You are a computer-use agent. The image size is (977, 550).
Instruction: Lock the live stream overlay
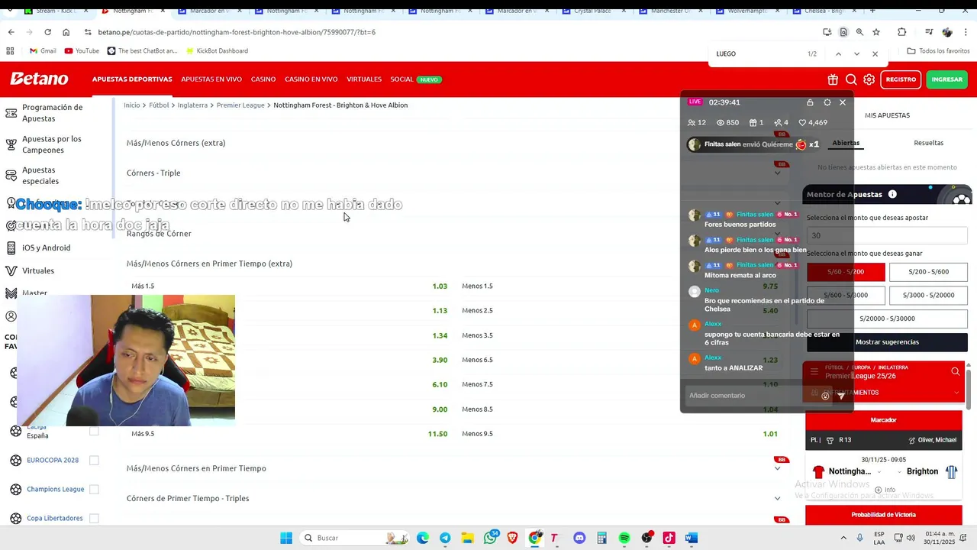[810, 102]
